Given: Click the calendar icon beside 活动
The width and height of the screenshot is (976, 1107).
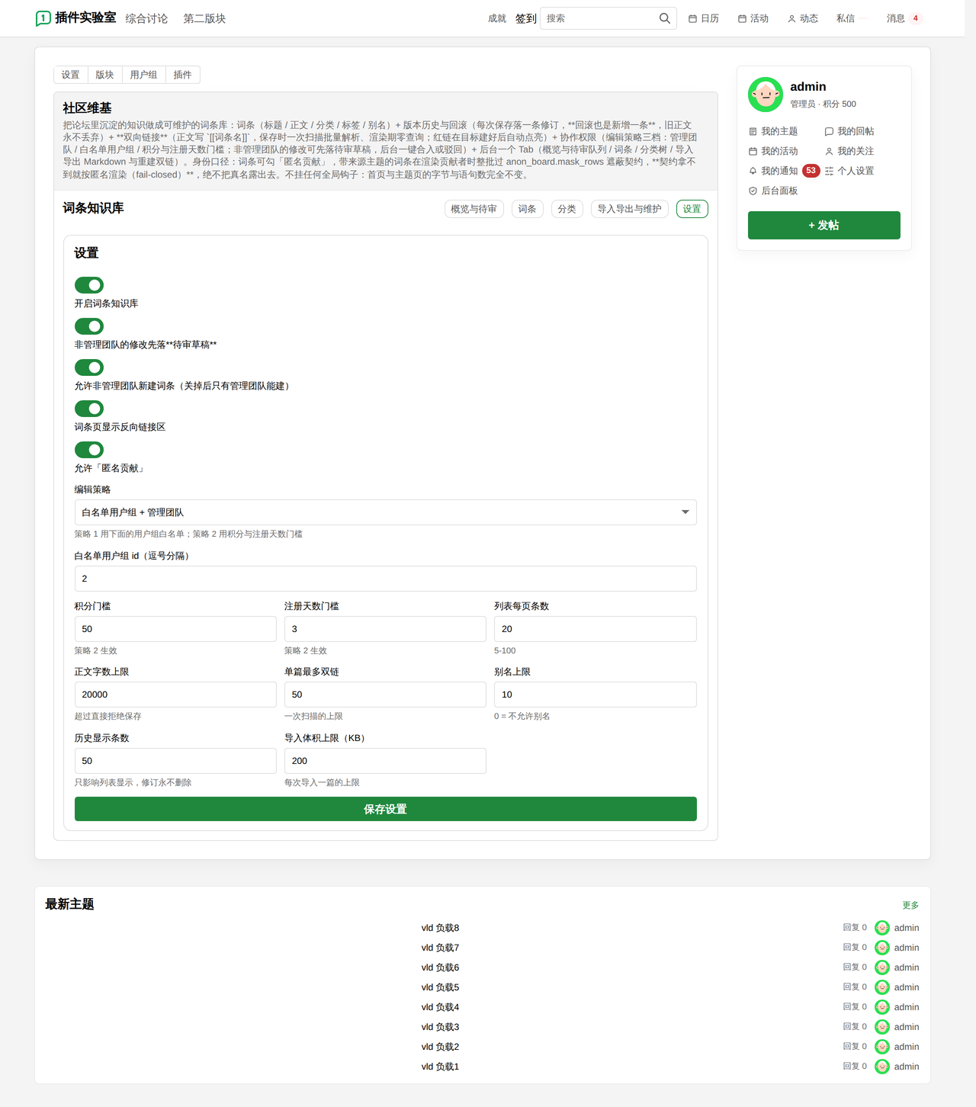Looking at the screenshot, I should 742,18.
